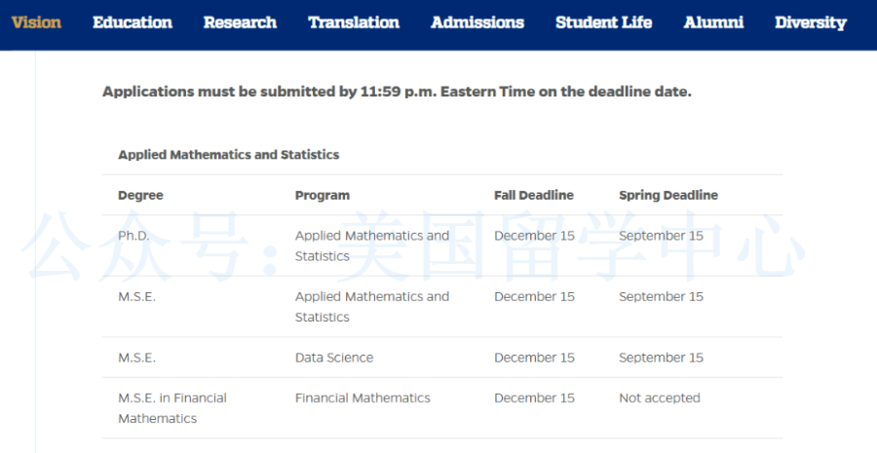
Task: Click the Not accepted spring deadline cell
Action: click(660, 397)
